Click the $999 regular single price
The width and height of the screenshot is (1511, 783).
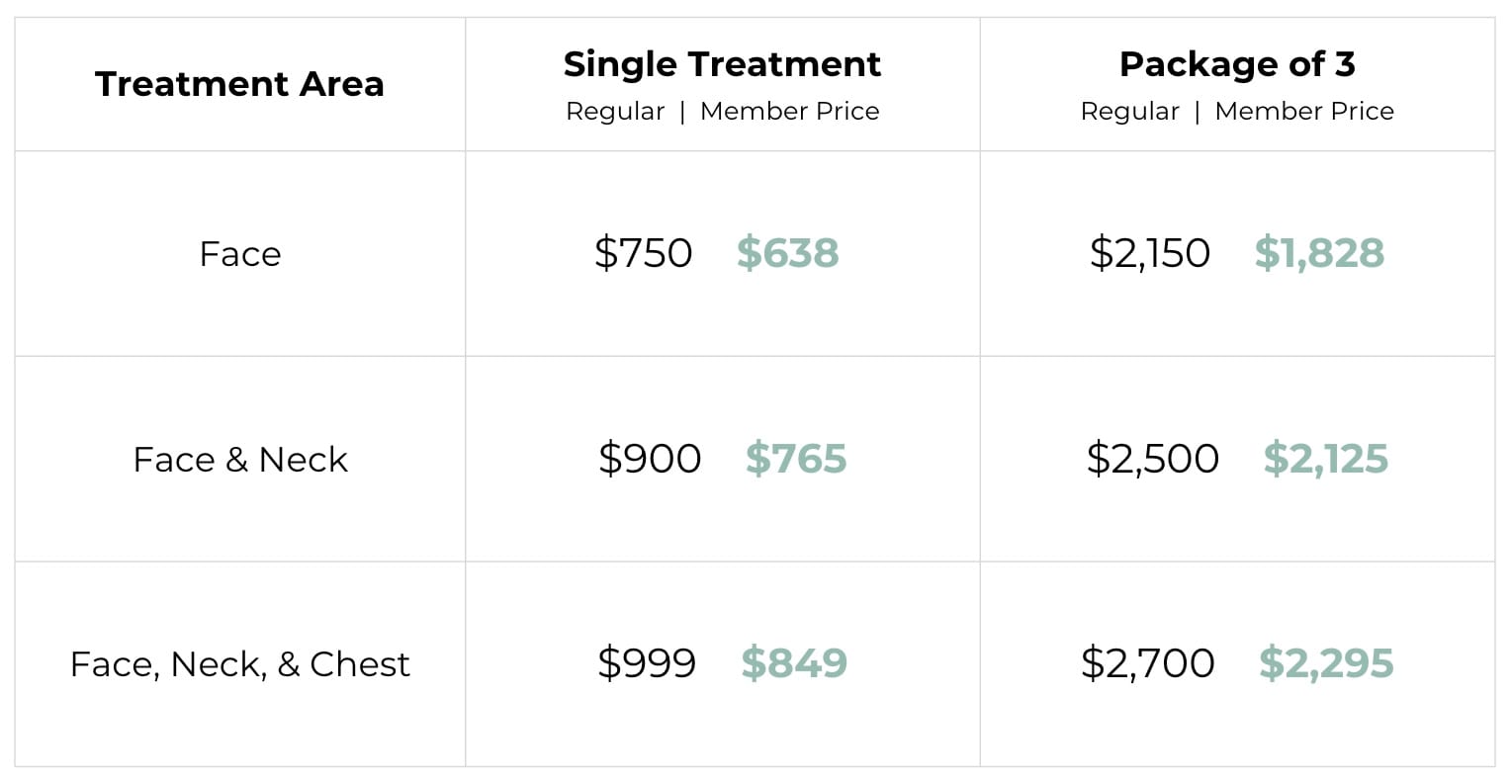[x=647, y=662]
